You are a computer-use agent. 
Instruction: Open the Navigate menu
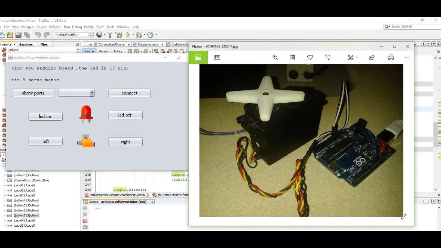coord(28,27)
